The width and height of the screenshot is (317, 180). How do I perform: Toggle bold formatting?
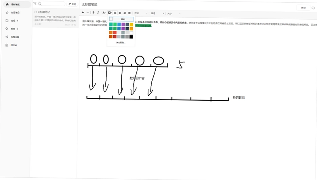(x=94, y=13)
